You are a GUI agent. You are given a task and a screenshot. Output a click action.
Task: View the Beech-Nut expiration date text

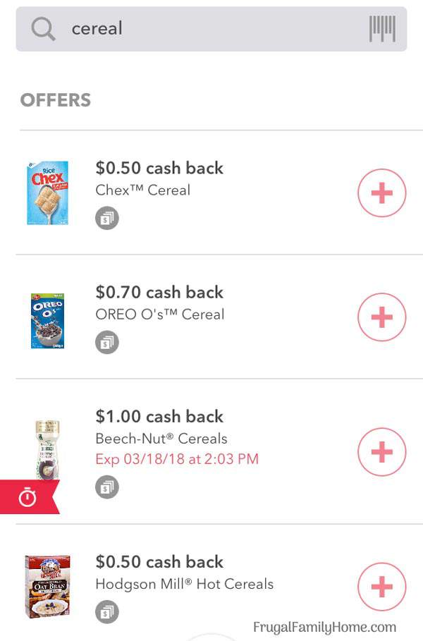coord(177,458)
